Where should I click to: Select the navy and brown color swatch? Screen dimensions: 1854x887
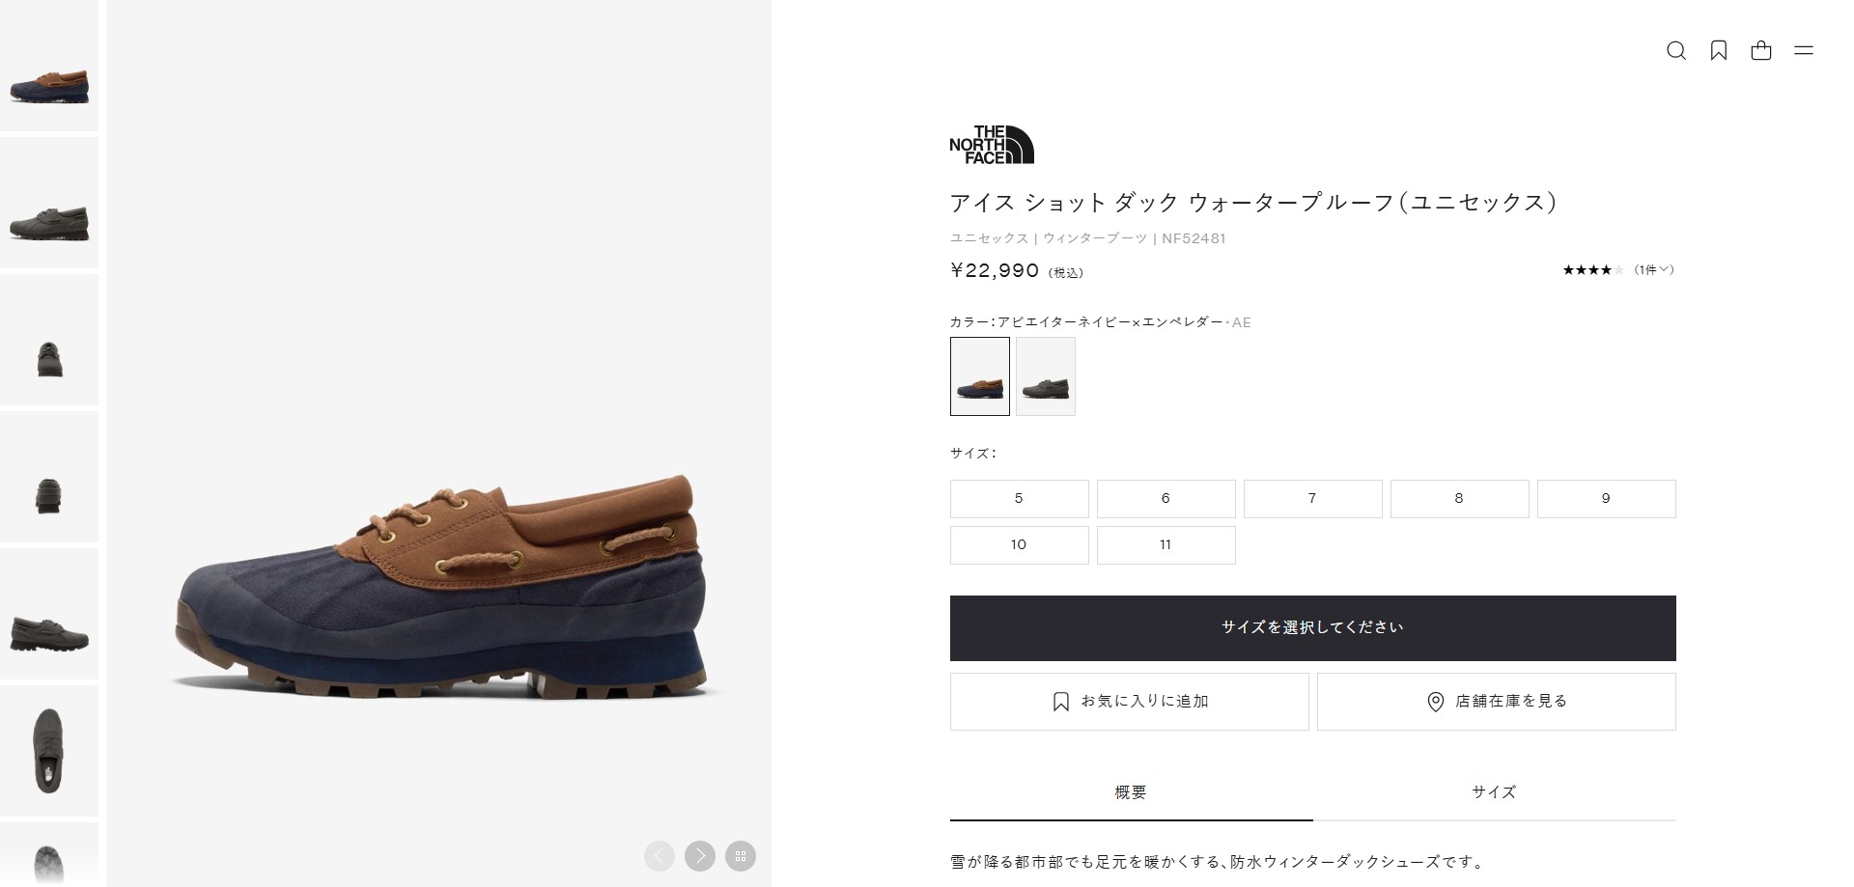tap(980, 376)
